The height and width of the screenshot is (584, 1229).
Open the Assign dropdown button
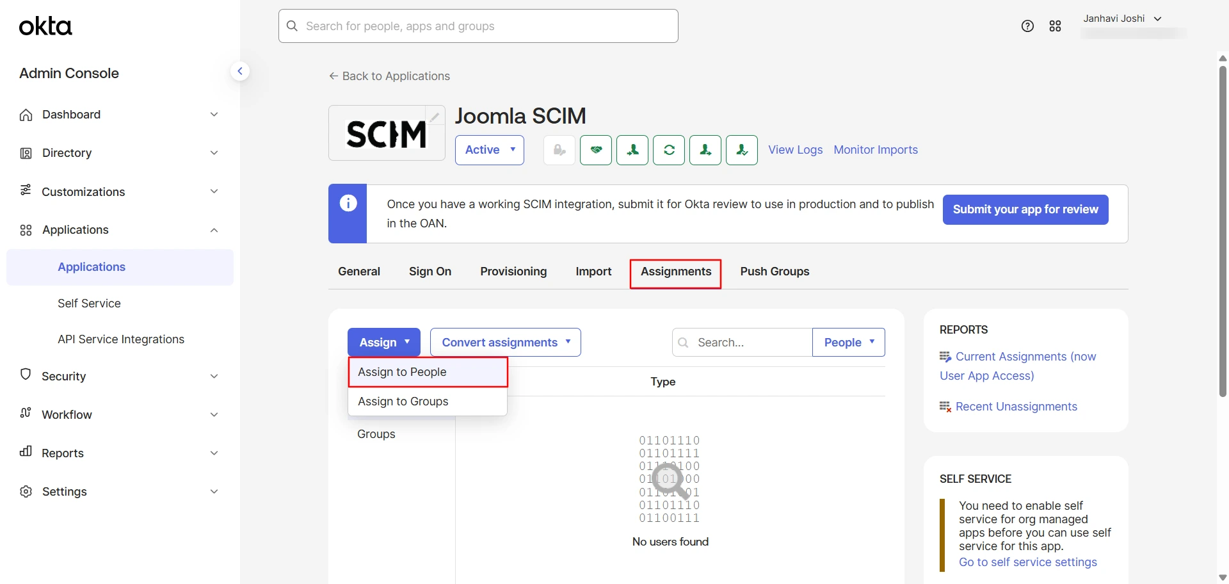point(384,343)
